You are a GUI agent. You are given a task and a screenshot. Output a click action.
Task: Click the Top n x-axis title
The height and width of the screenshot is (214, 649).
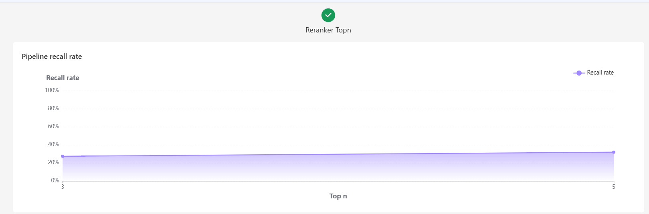pos(338,196)
